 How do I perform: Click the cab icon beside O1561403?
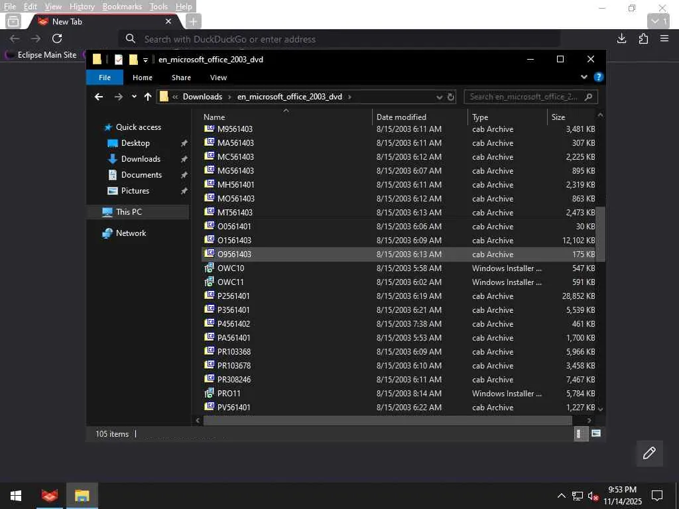pyautogui.click(x=209, y=240)
